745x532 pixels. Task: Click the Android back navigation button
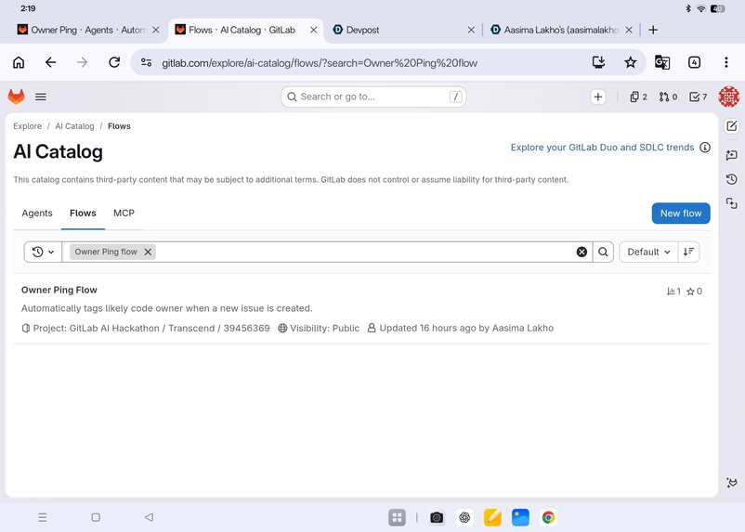[x=149, y=517]
